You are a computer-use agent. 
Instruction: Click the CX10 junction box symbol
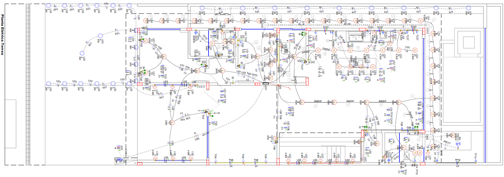pos(427,137)
